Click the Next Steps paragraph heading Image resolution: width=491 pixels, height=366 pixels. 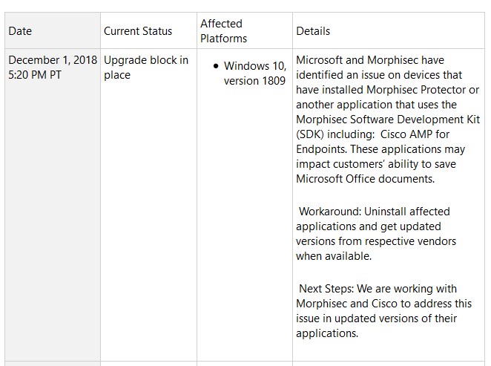point(326,288)
